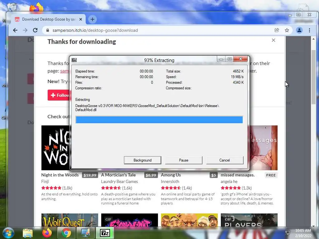The width and height of the screenshot is (319, 239).
Task: Click the angela he author link
Action: point(229,181)
